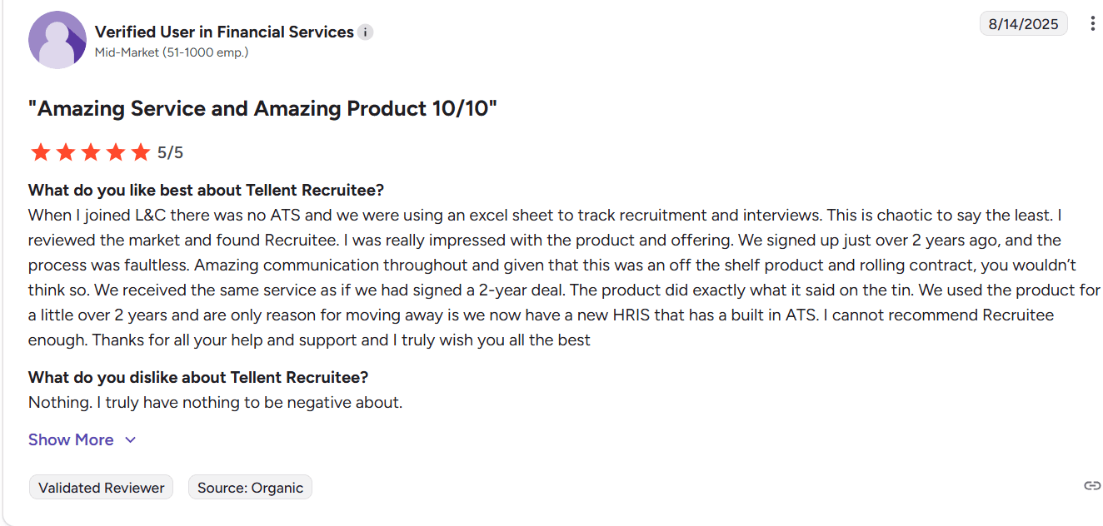The width and height of the screenshot is (1103, 526).
Task: Click the Source: Organic badge
Action: click(x=250, y=488)
